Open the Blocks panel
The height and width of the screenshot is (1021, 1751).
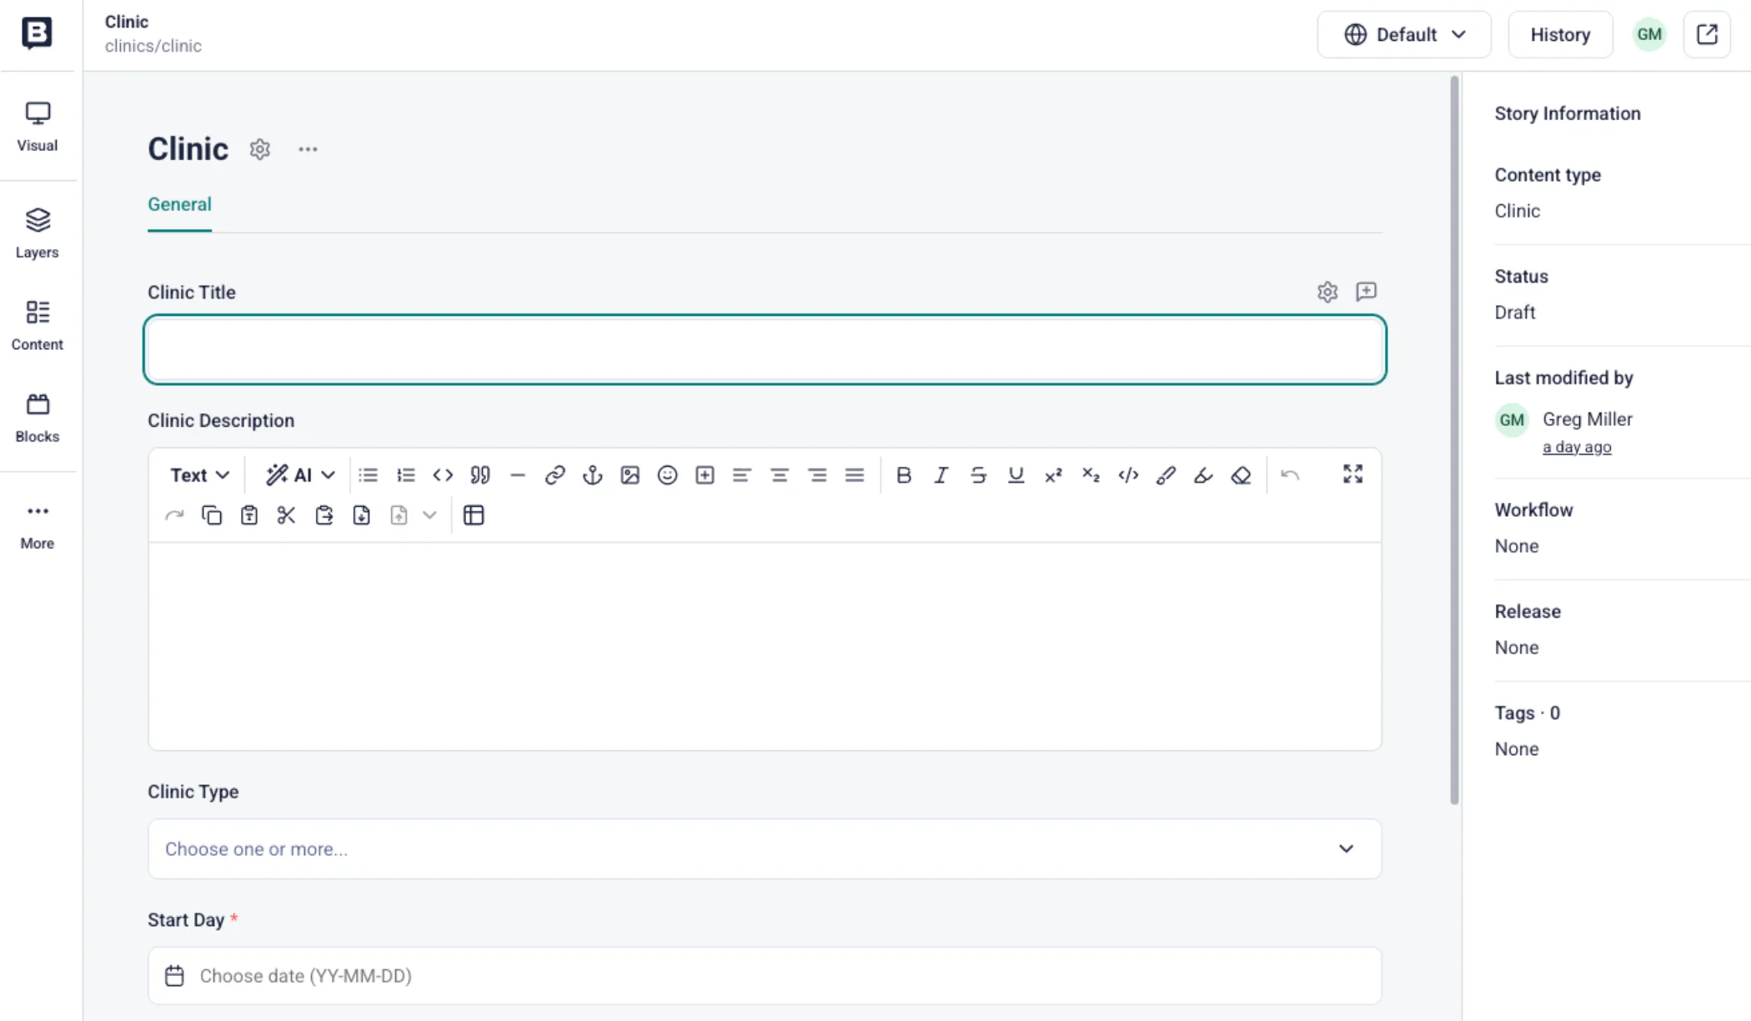click(x=37, y=416)
